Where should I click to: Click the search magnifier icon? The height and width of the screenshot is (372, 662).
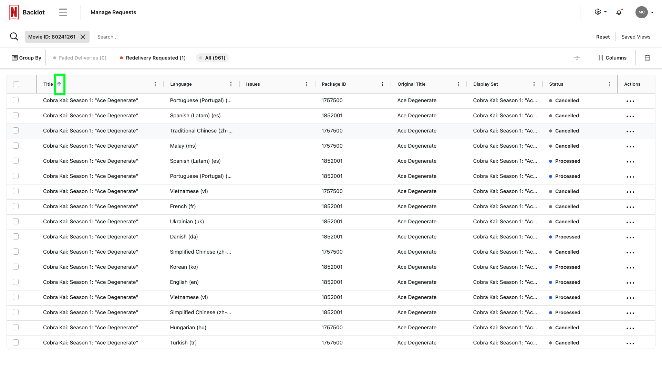(14, 36)
